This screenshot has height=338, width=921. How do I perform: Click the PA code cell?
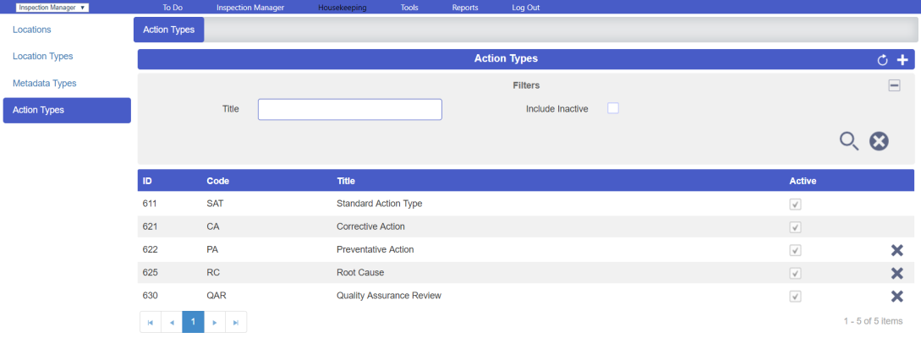point(212,249)
